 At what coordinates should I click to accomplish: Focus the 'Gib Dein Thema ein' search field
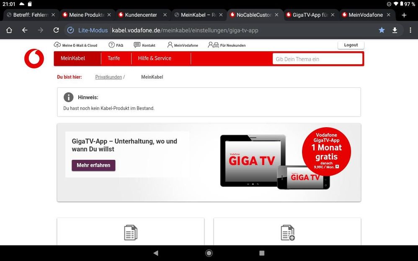[317, 59]
